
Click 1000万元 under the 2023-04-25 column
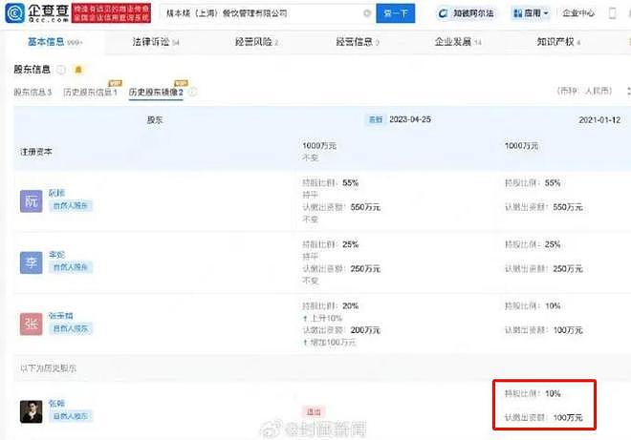pyautogui.click(x=319, y=145)
